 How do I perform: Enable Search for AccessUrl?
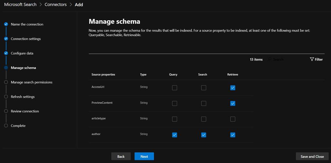tap(204, 88)
